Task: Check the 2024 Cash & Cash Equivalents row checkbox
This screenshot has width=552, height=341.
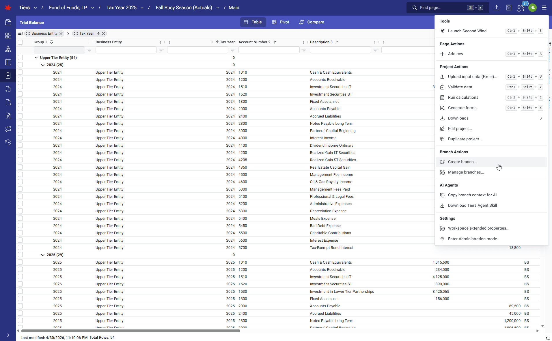Action: coord(20,72)
